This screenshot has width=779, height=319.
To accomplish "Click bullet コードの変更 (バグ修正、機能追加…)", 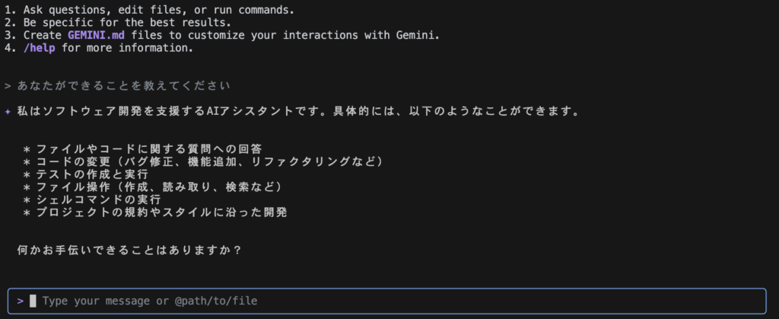I will (203, 161).
